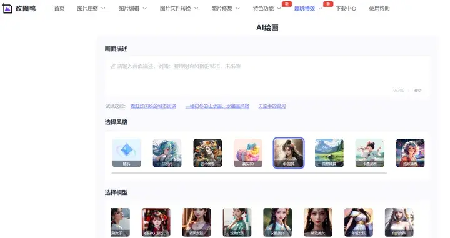Select the 二次元 anime girl style
Viewport: 450px width, 238px height.
click(x=167, y=153)
